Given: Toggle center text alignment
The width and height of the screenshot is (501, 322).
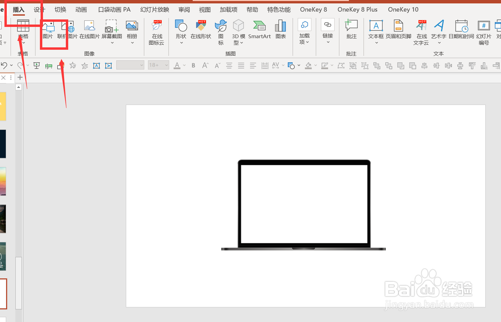Looking at the screenshot, I should click(229, 66).
